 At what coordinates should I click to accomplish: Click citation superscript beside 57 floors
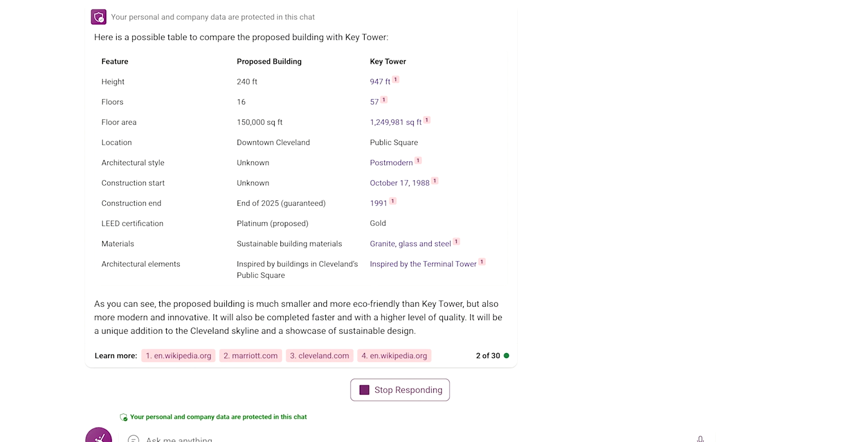[384, 100]
